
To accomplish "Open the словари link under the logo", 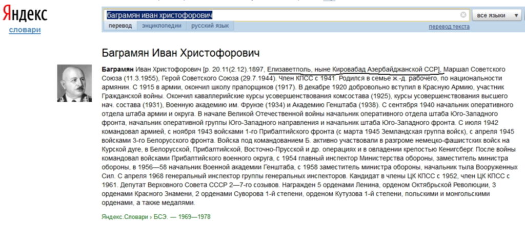I will click(x=25, y=30).
